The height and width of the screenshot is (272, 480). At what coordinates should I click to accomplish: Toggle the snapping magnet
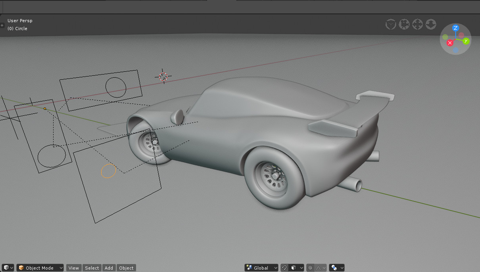tap(284, 268)
